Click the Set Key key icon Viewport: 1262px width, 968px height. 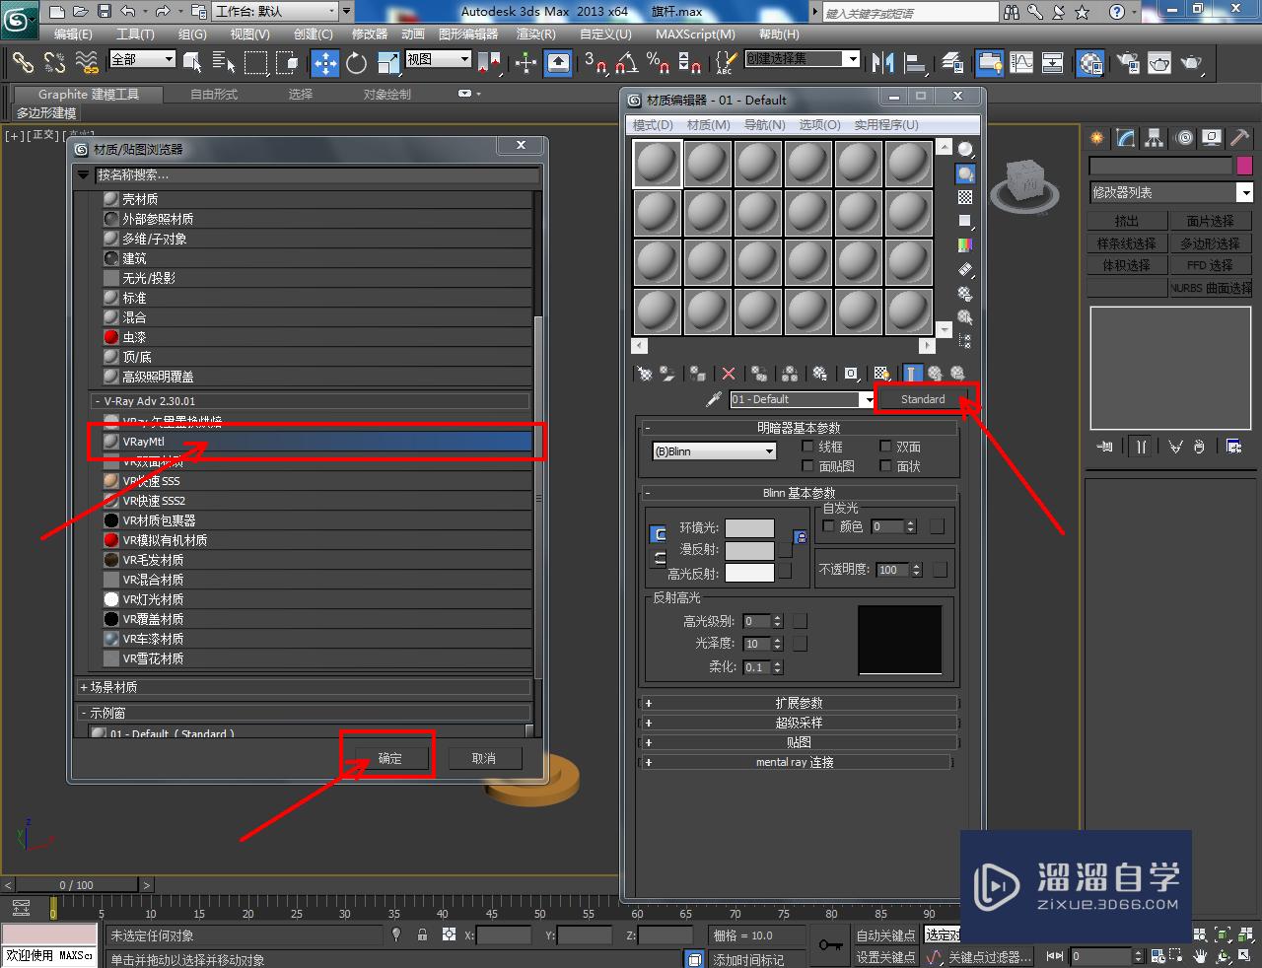pos(831,945)
